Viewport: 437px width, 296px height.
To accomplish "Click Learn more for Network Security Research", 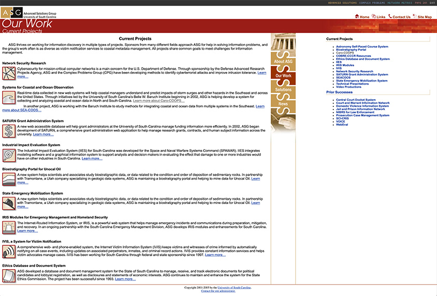I will pyautogui.click(x=261, y=73).
